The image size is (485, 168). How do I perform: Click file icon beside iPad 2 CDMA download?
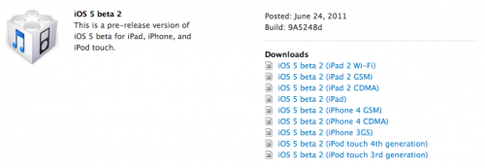(269, 88)
